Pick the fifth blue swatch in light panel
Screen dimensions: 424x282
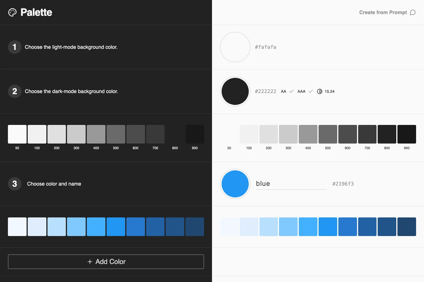tap(308, 227)
